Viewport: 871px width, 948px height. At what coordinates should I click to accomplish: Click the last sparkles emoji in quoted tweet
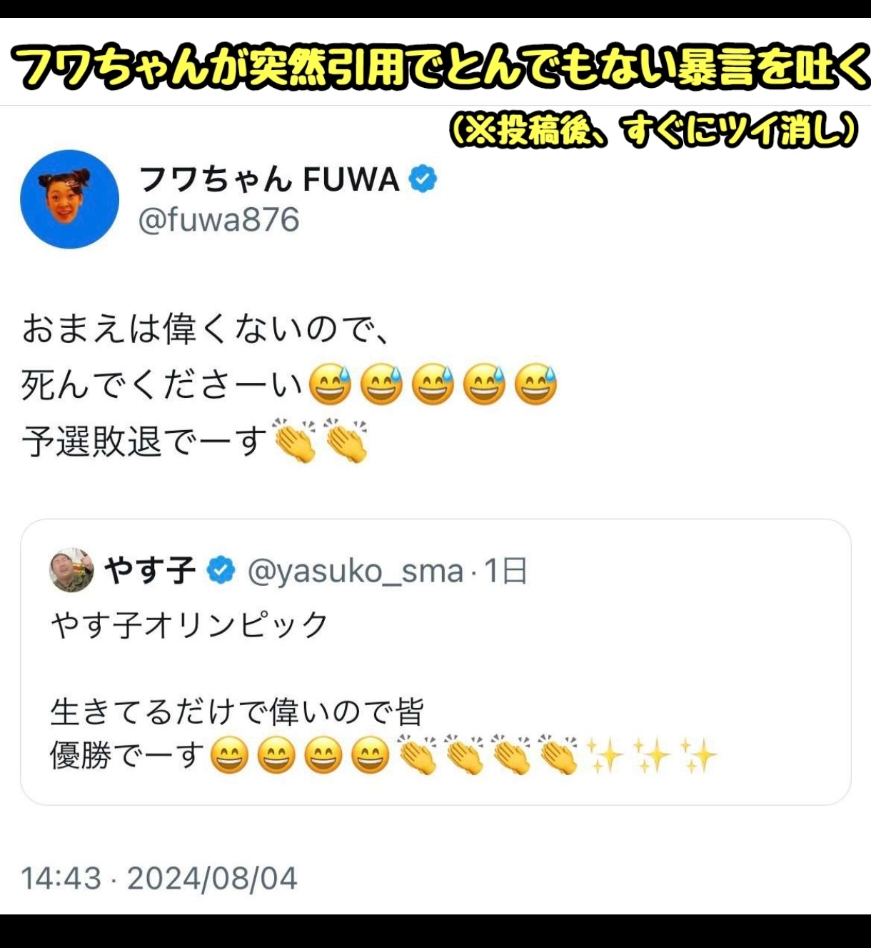pos(700,756)
